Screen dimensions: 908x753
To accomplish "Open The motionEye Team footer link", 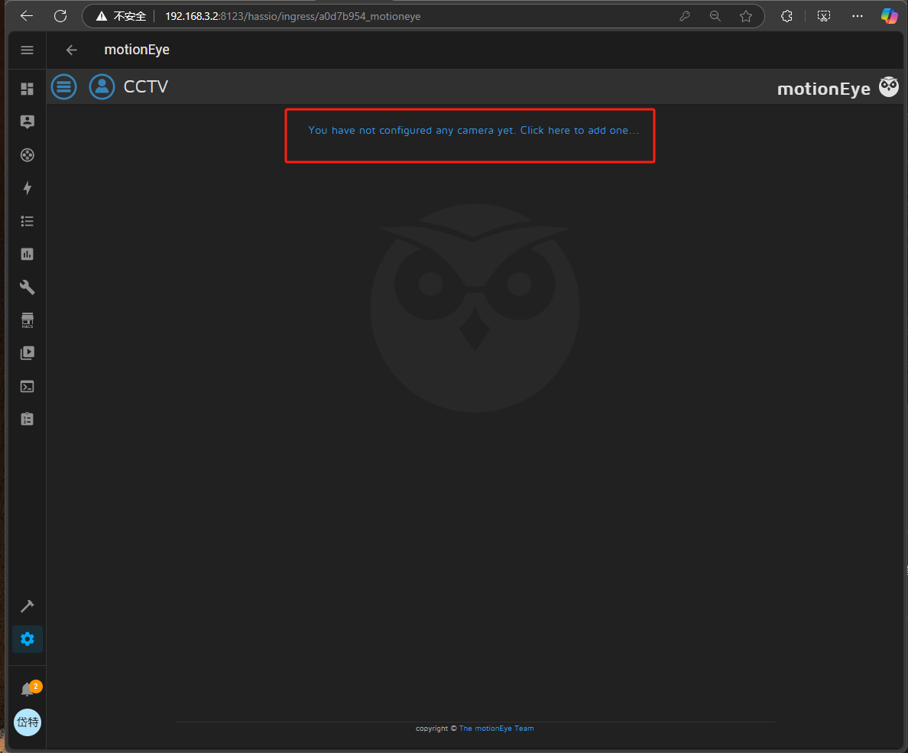I will (496, 729).
